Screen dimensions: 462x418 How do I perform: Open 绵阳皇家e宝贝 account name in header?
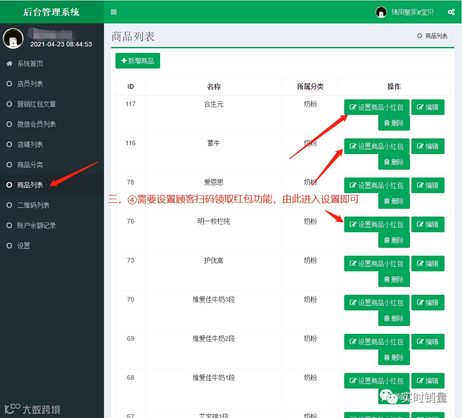coord(412,12)
